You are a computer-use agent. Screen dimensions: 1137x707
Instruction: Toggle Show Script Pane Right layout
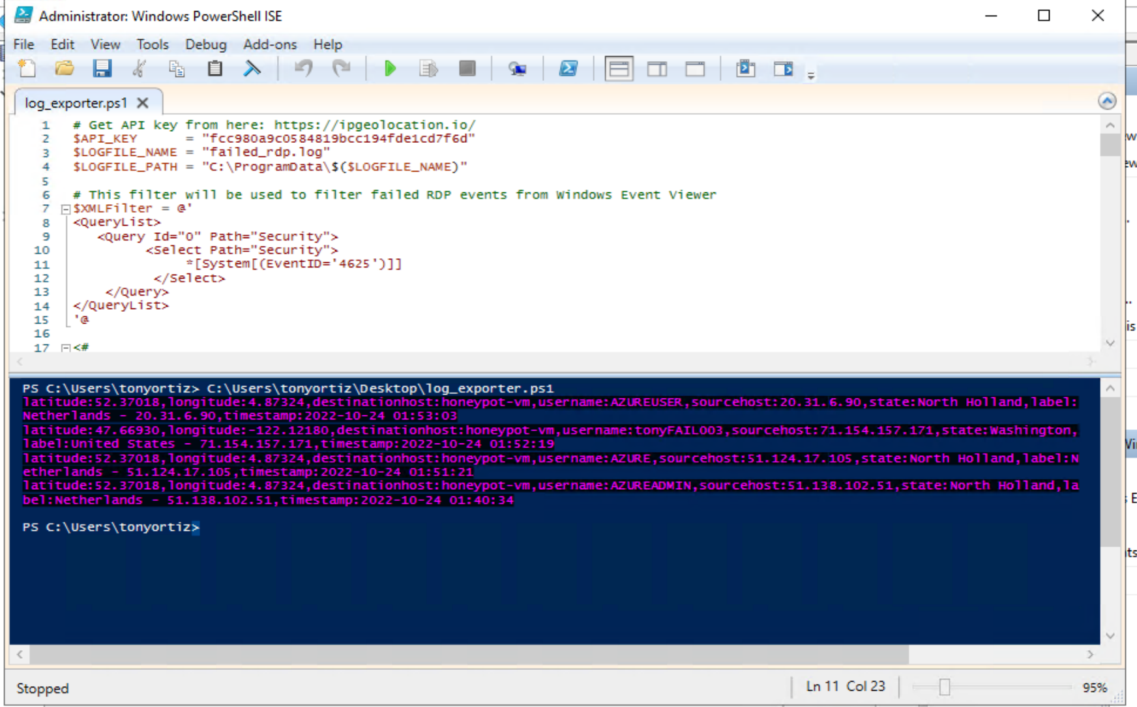point(657,68)
